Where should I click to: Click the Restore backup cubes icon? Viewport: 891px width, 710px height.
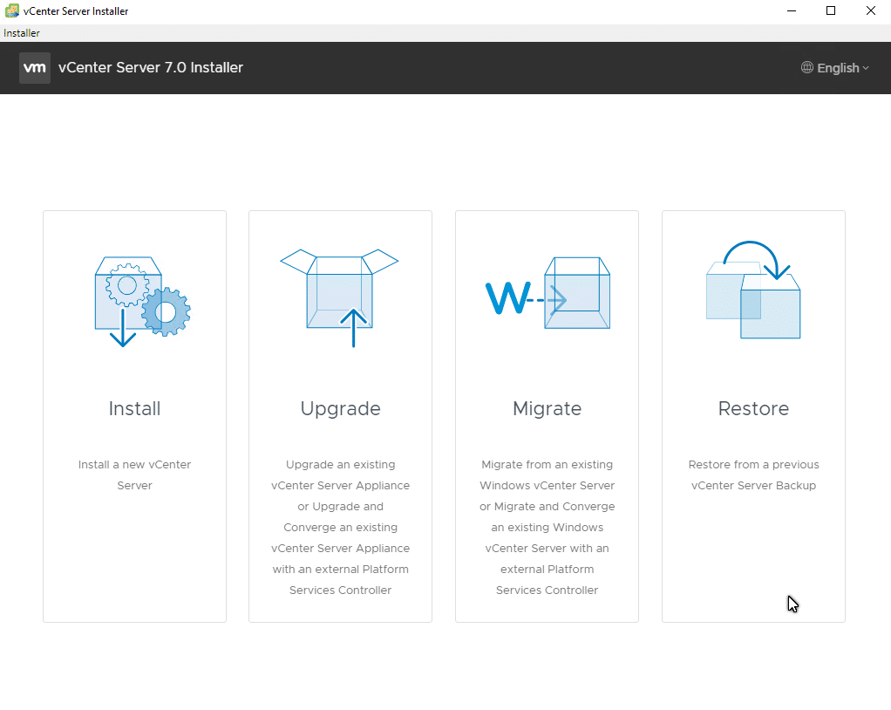tap(753, 292)
